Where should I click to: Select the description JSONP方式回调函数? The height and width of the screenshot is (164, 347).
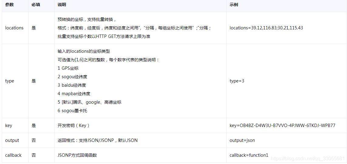click(77, 155)
